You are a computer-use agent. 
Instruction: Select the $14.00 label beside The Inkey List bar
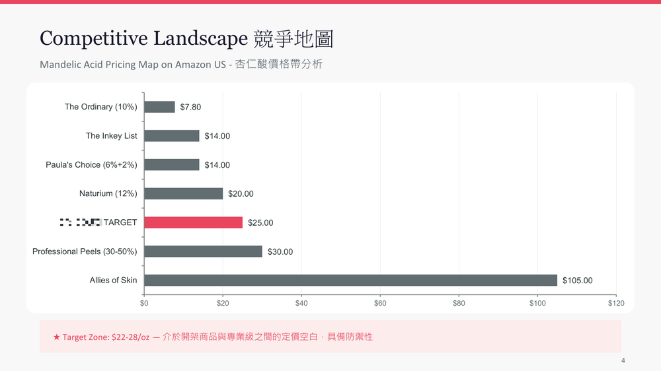tap(217, 136)
